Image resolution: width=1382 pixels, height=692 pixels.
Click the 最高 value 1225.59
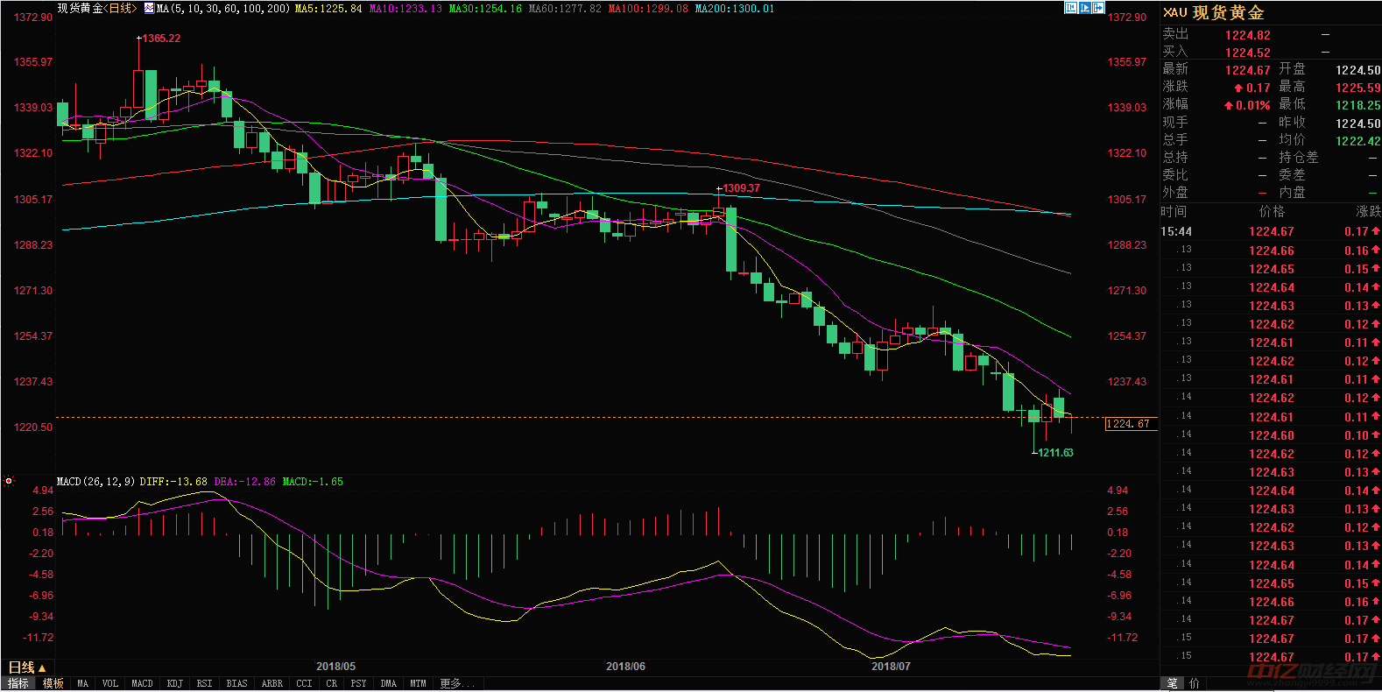coord(1357,88)
